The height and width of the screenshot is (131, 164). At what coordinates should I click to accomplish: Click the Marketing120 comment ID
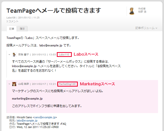pos(67,84)
